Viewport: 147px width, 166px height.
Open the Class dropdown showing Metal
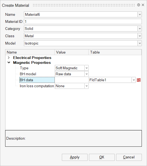pyautogui.click(x=140, y=36)
